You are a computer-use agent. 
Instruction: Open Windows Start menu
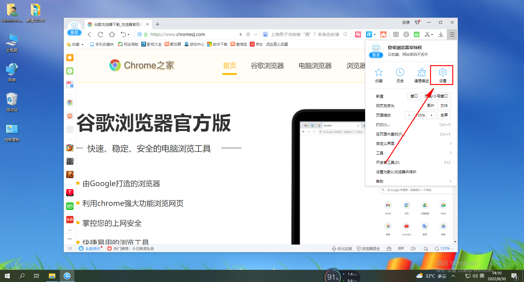[7, 276]
